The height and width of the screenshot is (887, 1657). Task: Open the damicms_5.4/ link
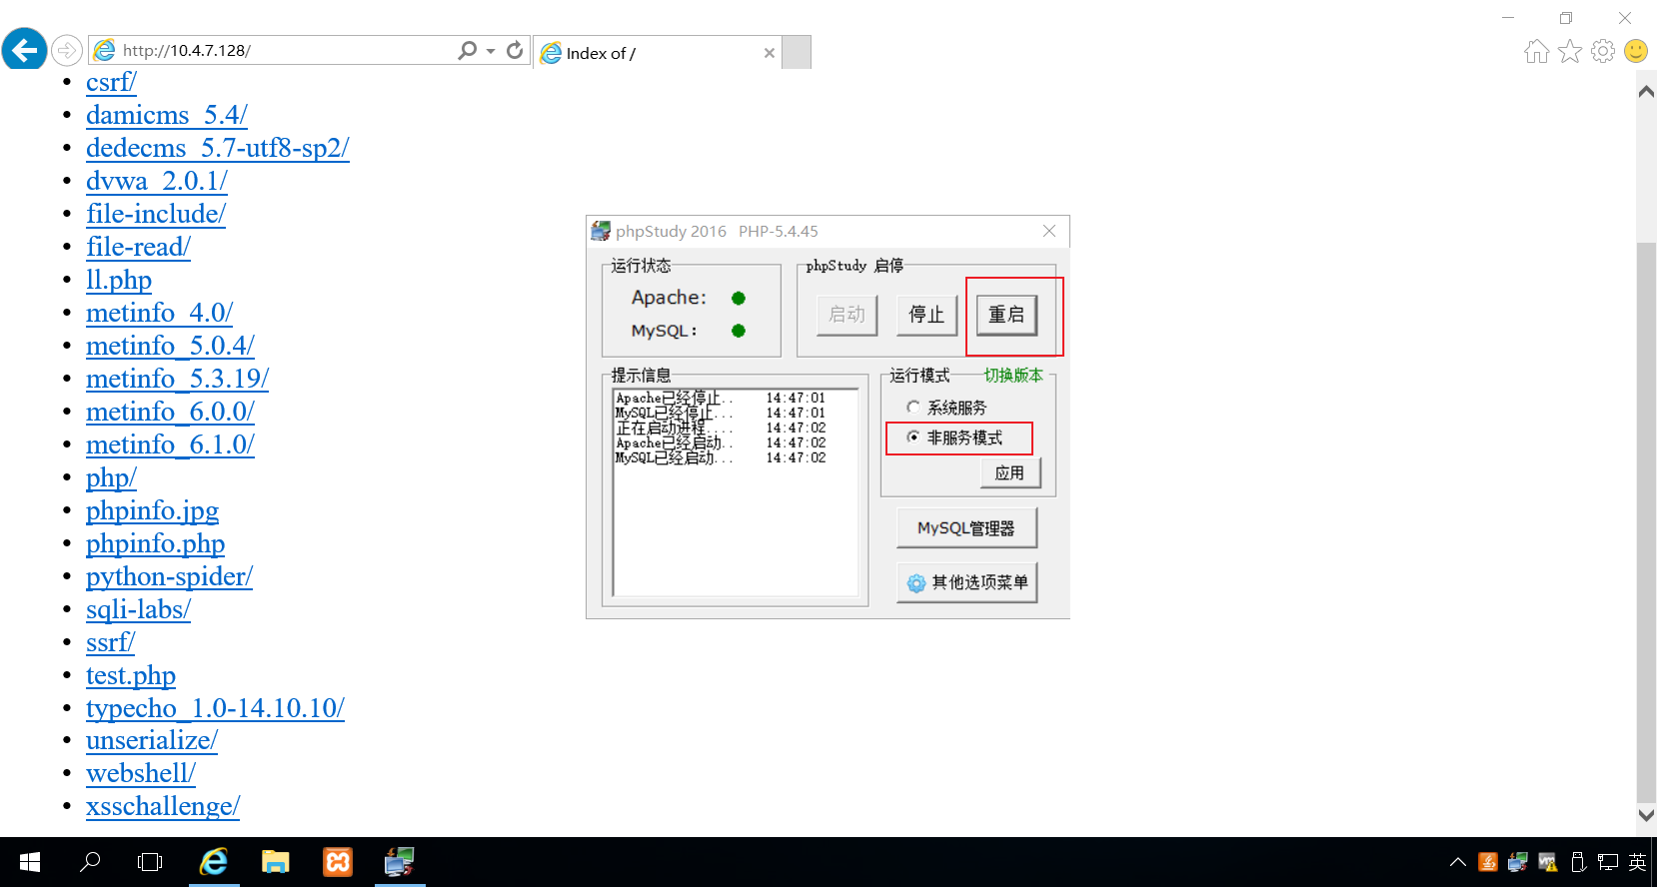click(167, 115)
